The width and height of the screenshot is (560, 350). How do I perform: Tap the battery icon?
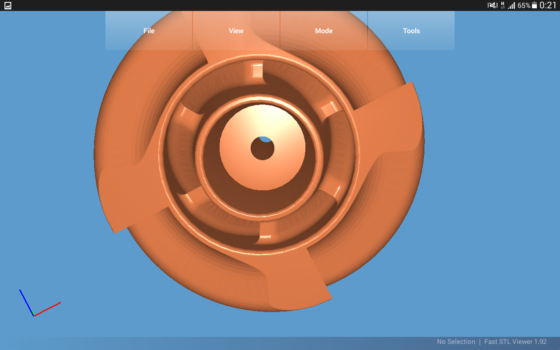click(x=534, y=6)
